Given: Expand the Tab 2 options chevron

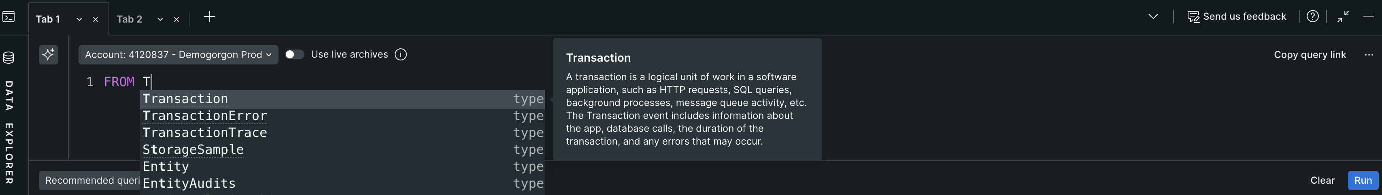Looking at the screenshot, I should point(160,19).
